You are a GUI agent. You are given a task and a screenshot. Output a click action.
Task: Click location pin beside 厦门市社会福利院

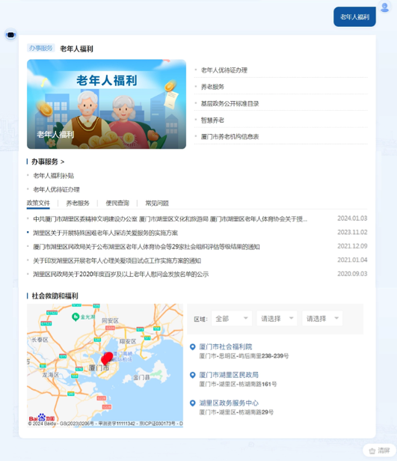pos(193,347)
